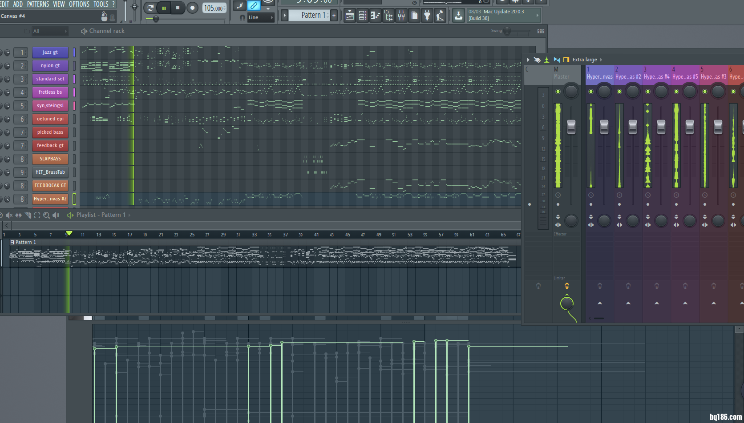Toggle the orange mixer view panel icon
744x423 pixels.
pyautogui.click(x=566, y=60)
